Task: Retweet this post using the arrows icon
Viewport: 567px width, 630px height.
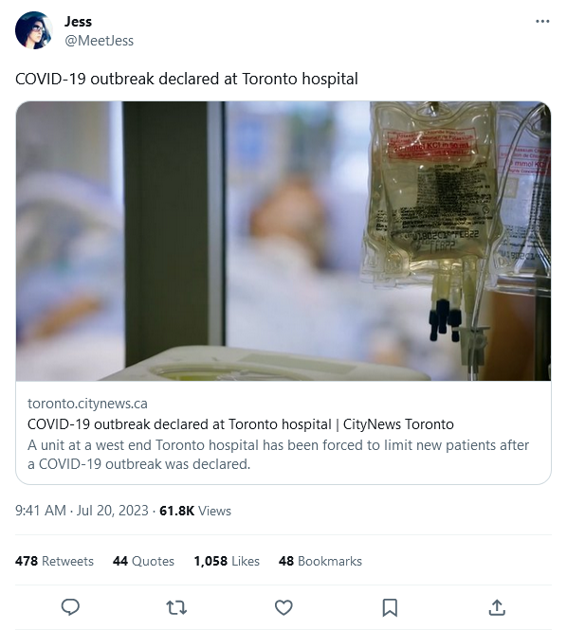Action: click(176, 607)
